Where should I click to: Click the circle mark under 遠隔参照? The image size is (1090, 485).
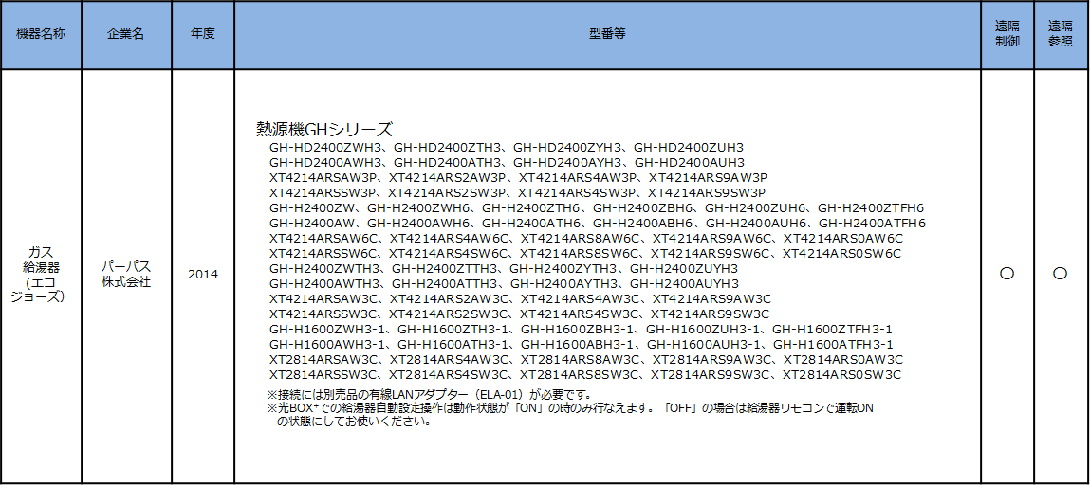pos(1060,274)
